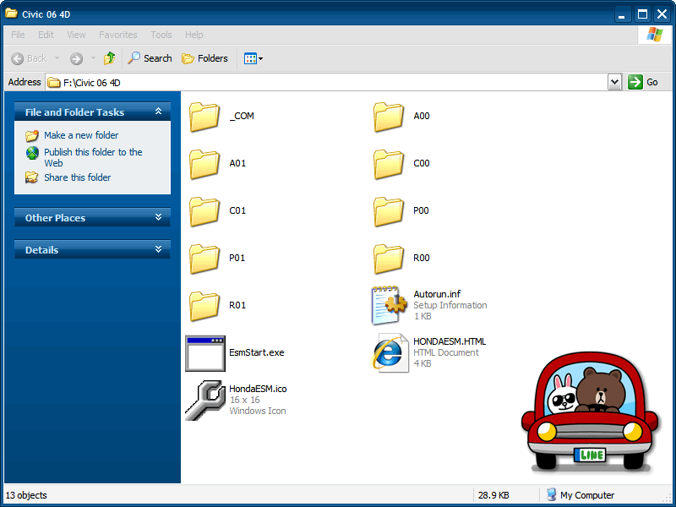Click the HONDAESM.HTML file name
676x507 pixels.
click(450, 341)
